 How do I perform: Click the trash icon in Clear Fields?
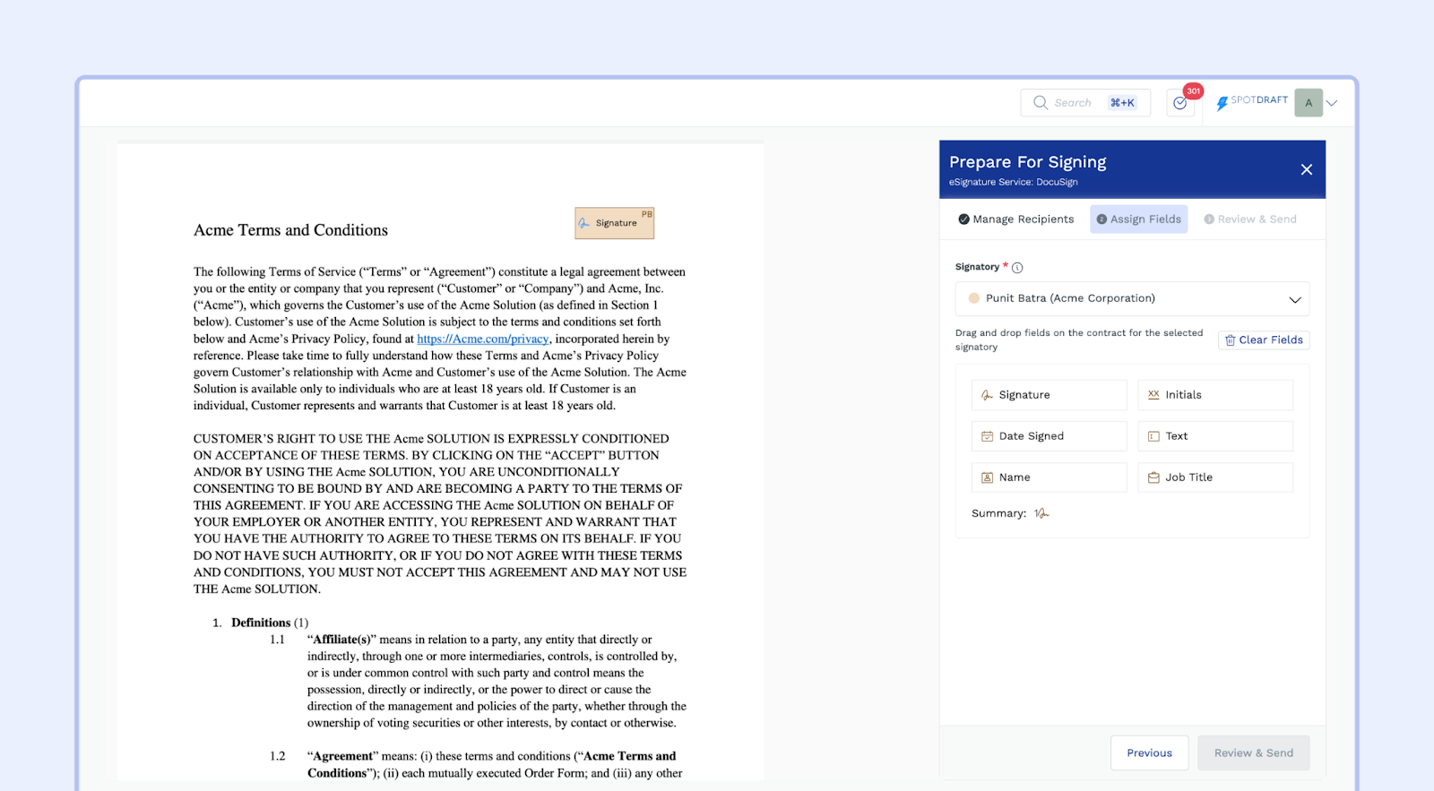(x=1231, y=340)
